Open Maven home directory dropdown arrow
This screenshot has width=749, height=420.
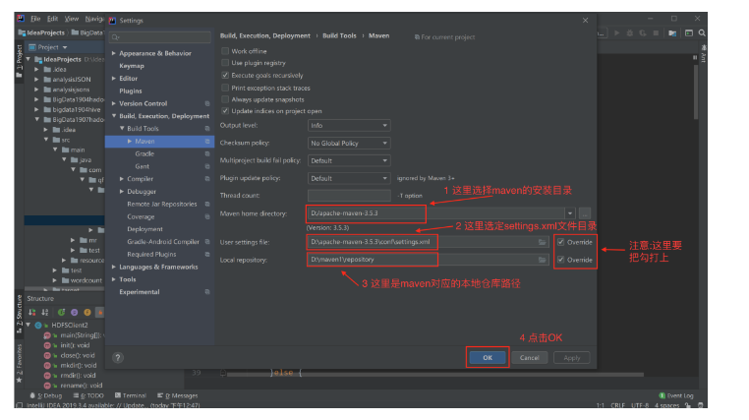point(570,213)
